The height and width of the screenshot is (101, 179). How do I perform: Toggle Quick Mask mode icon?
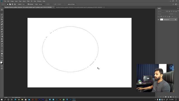coord(2,66)
